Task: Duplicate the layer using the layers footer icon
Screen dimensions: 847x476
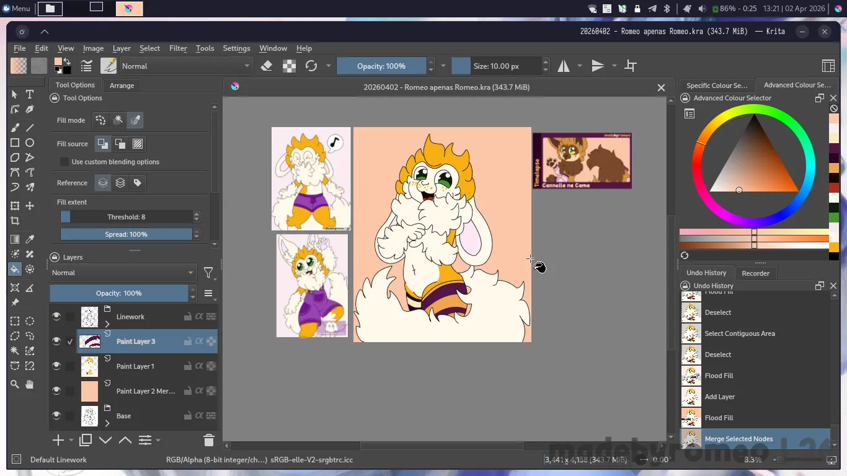Action: click(x=86, y=440)
